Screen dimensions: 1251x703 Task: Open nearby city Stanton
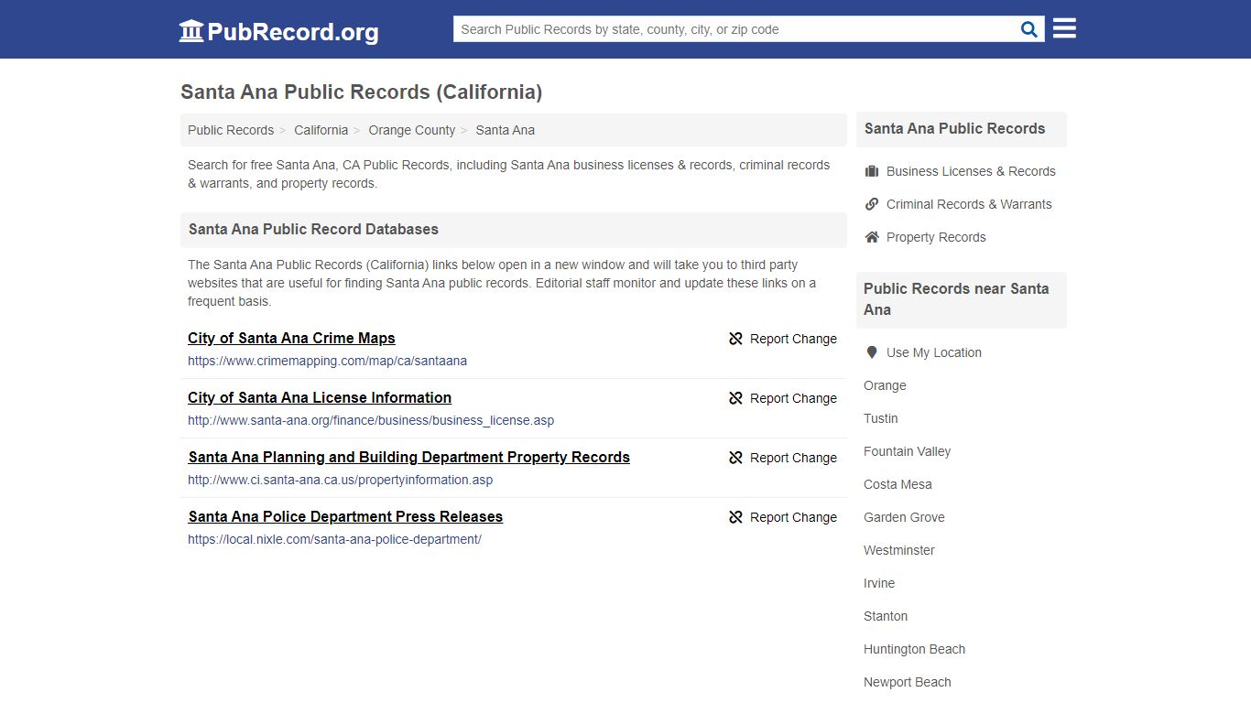point(886,616)
